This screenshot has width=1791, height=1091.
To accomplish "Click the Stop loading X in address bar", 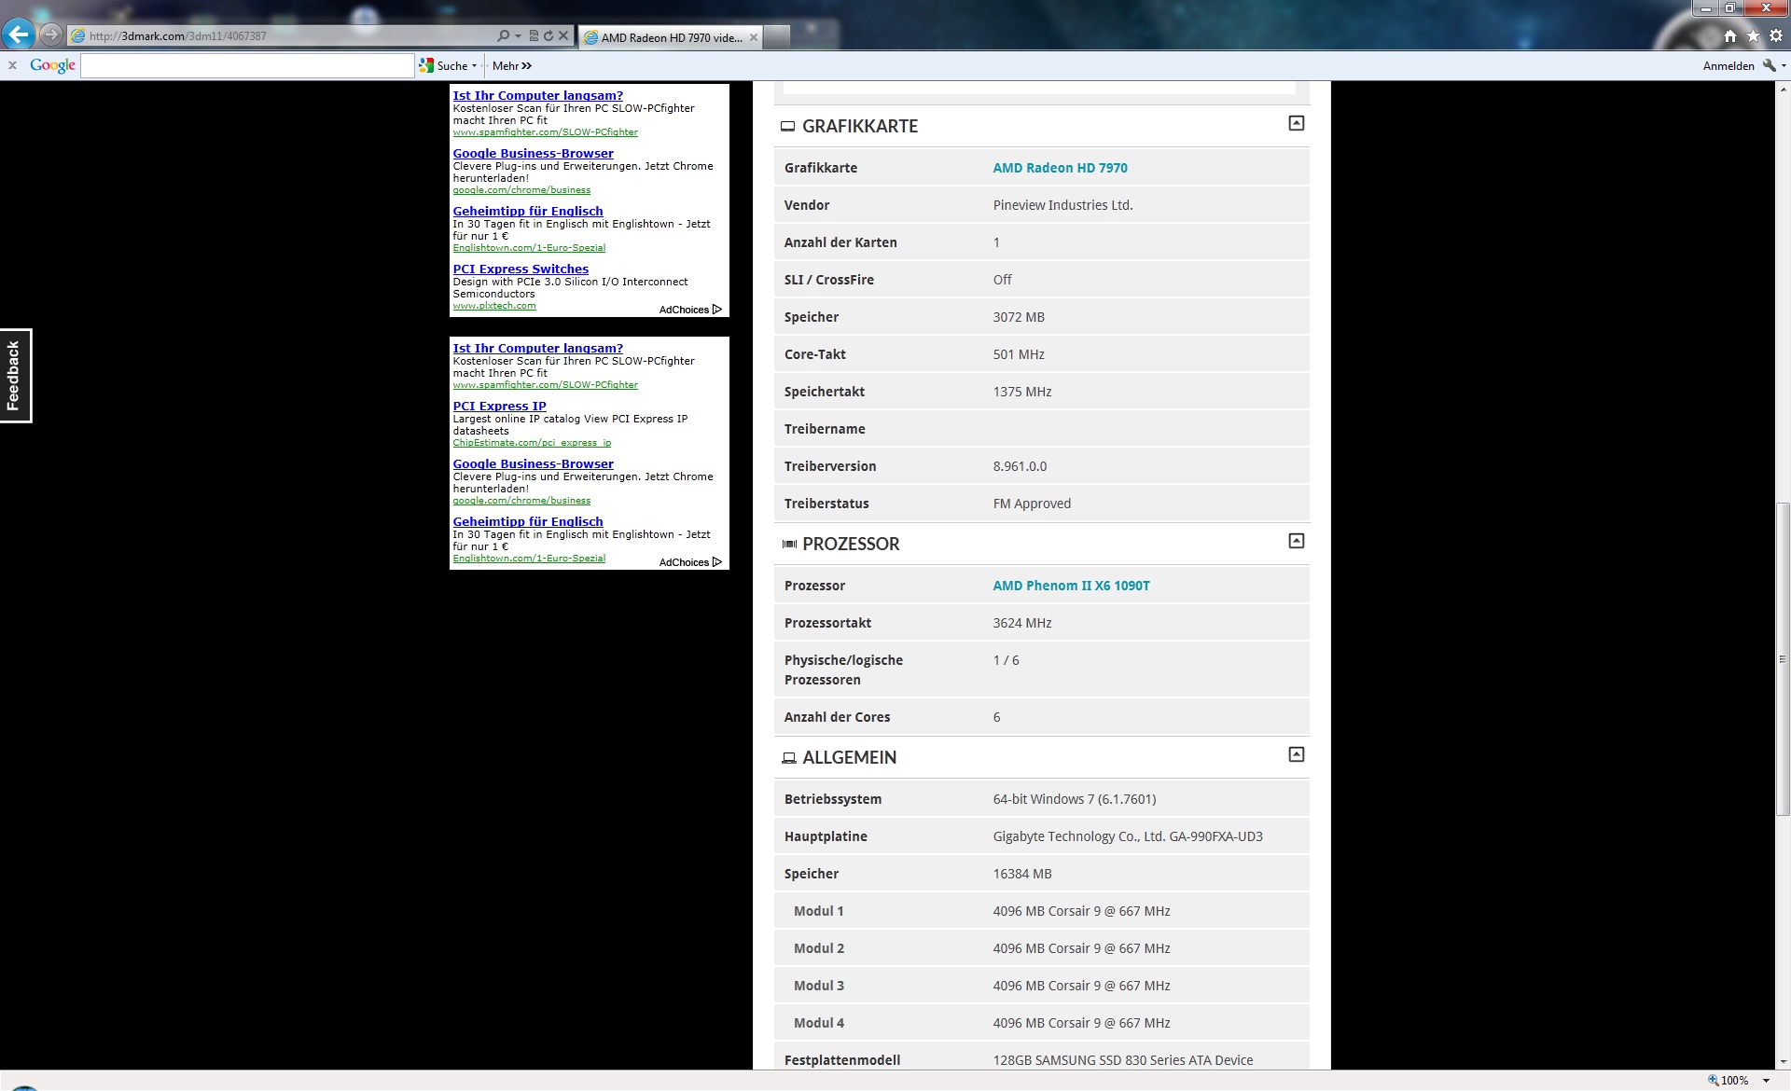I will coord(563,36).
